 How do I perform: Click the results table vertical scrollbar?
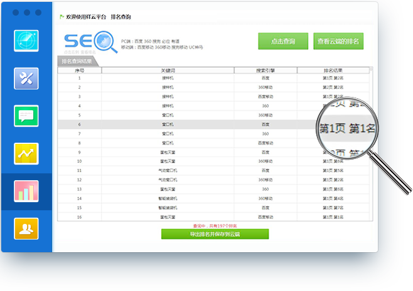pyautogui.click(x=371, y=144)
